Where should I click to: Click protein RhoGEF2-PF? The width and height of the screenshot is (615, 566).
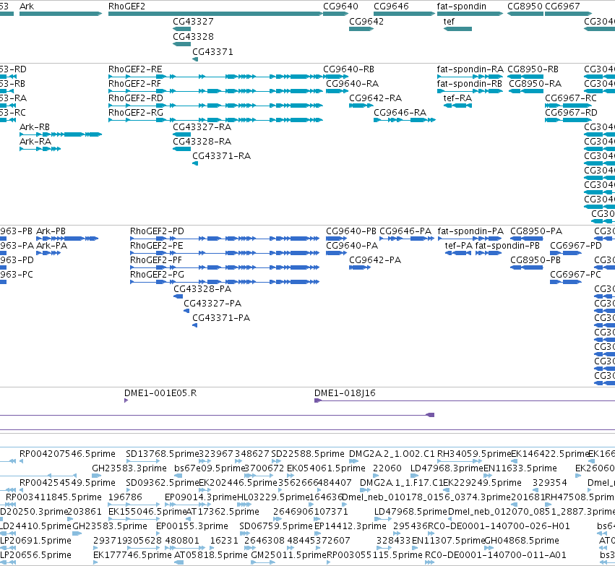pyautogui.click(x=225, y=267)
